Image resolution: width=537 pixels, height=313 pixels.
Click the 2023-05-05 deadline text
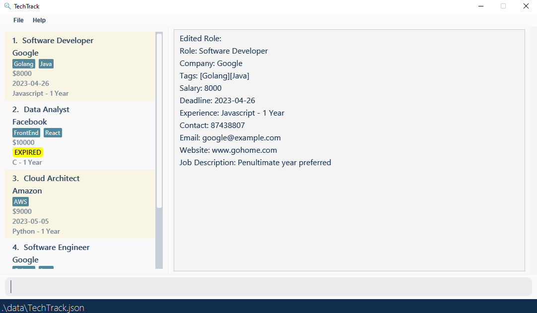tap(30, 222)
